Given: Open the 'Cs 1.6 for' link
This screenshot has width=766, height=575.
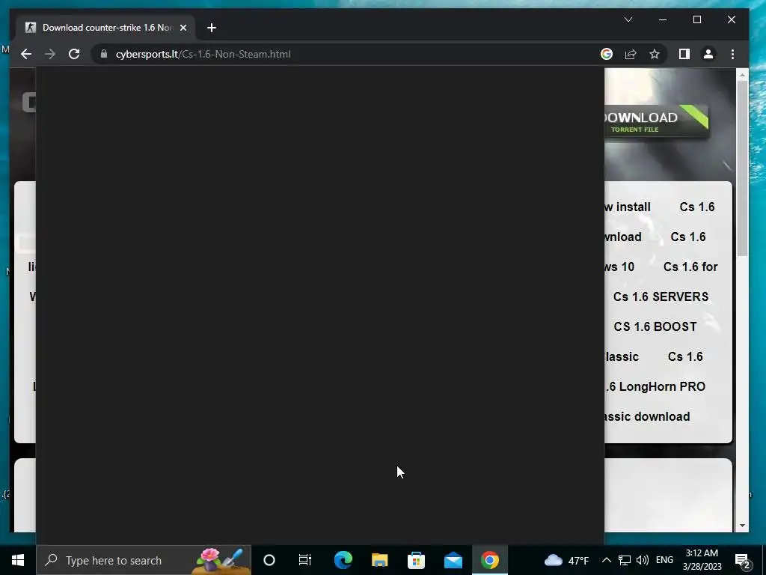Looking at the screenshot, I should point(690,267).
